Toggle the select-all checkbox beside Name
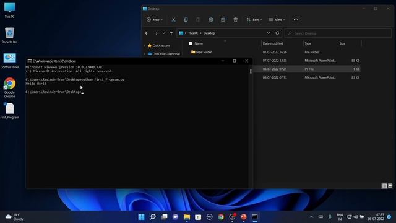This screenshot has width=396, height=223. [x=191, y=43]
